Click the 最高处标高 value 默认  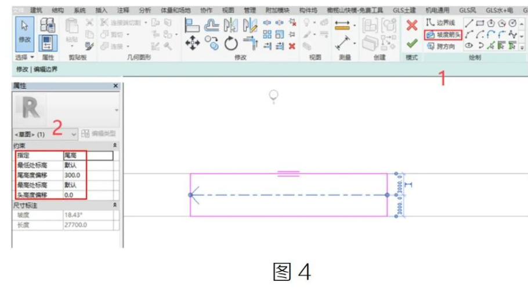pos(88,185)
